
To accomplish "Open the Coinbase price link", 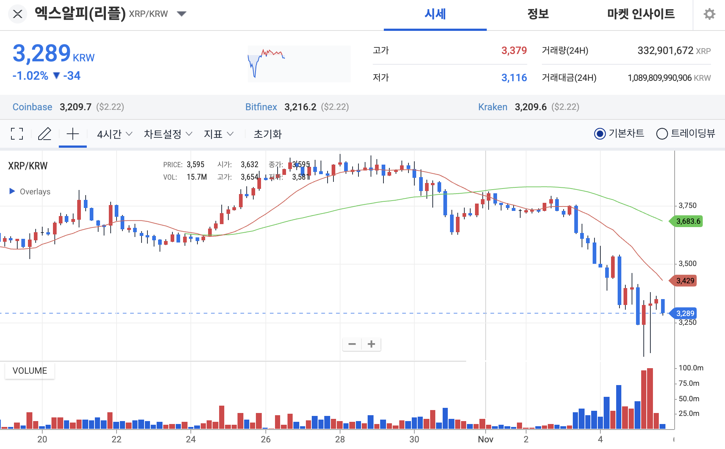I will click(32, 107).
